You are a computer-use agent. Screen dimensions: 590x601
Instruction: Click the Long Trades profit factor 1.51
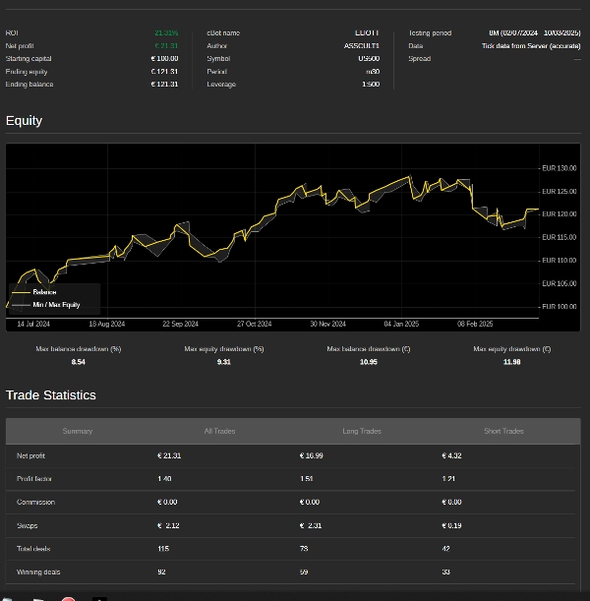tap(307, 479)
